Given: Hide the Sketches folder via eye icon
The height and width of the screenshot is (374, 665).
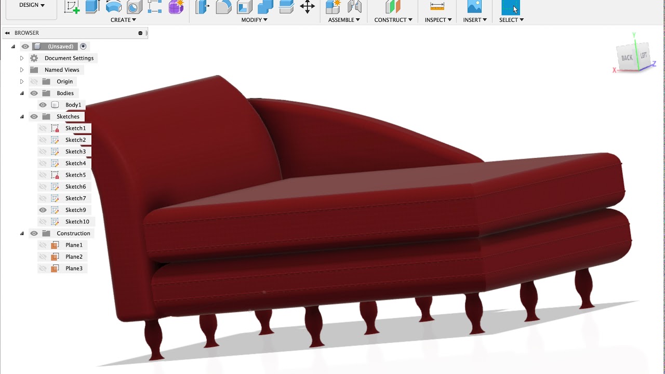Looking at the screenshot, I should (x=34, y=117).
